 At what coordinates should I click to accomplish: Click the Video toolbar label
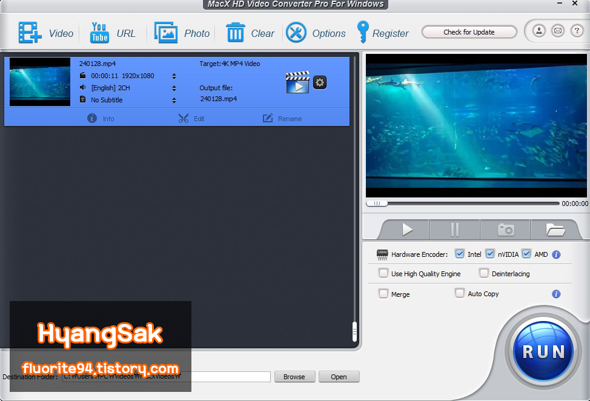[x=61, y=33]
